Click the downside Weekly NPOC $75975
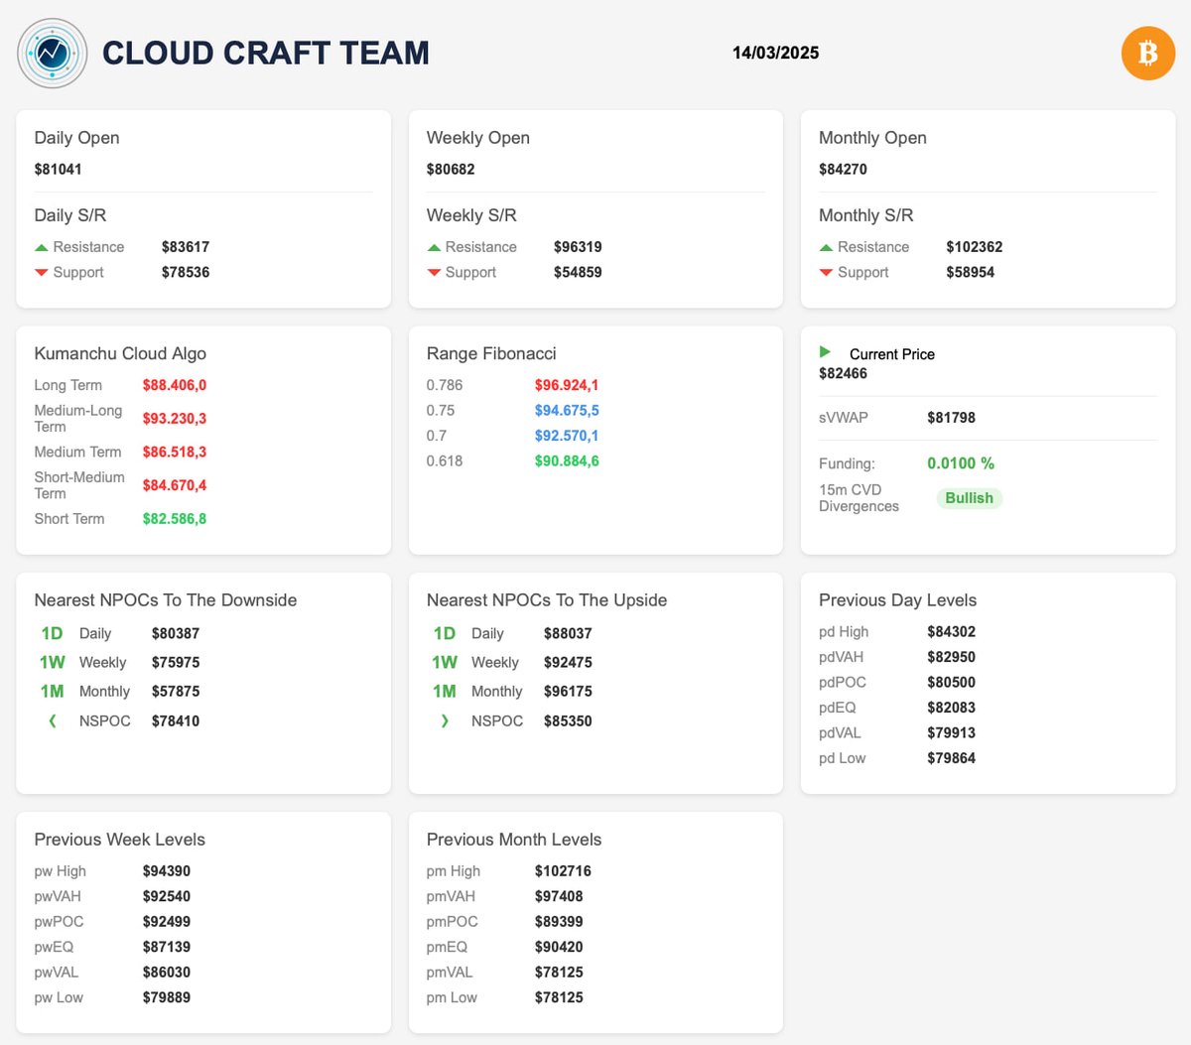The image size is (1191, 1045). 176,662
